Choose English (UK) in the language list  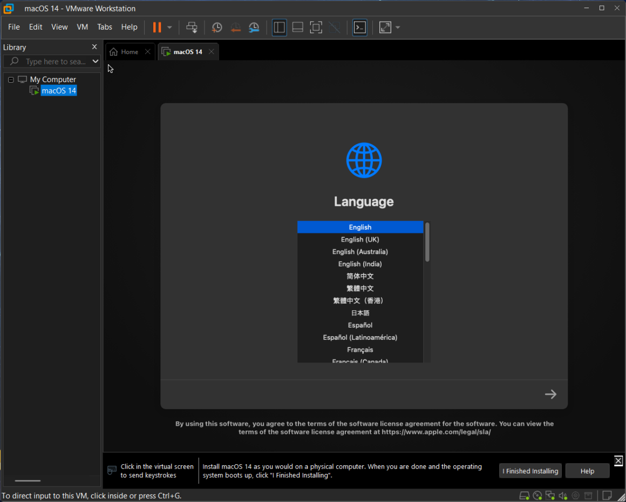360,239
